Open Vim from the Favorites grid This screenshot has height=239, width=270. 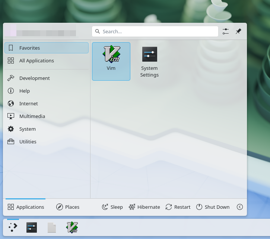111,61
